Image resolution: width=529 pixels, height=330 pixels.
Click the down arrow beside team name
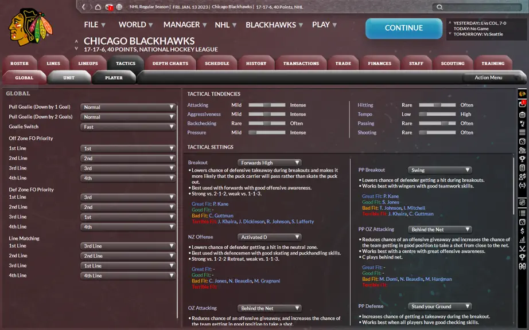coord(76,49)
